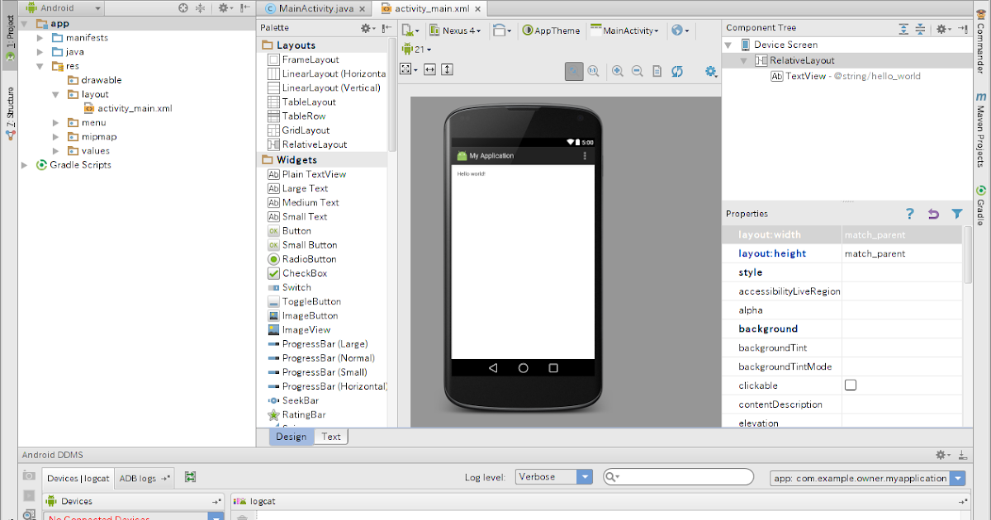Screen dimensions: 991x520
Task: Toggle layout width horizontal arrows icon
Action: 429,70
